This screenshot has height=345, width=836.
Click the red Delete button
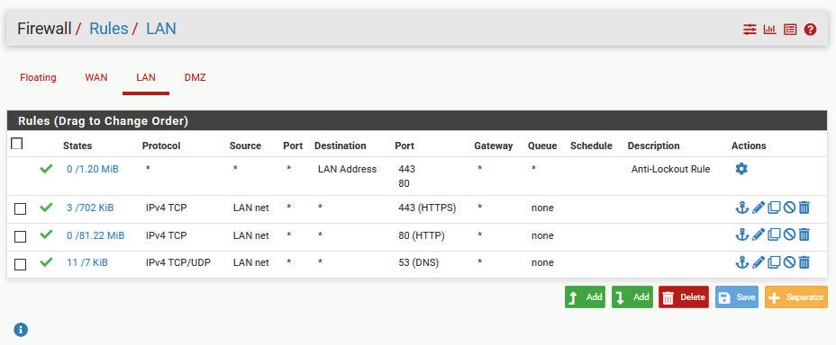684,297
